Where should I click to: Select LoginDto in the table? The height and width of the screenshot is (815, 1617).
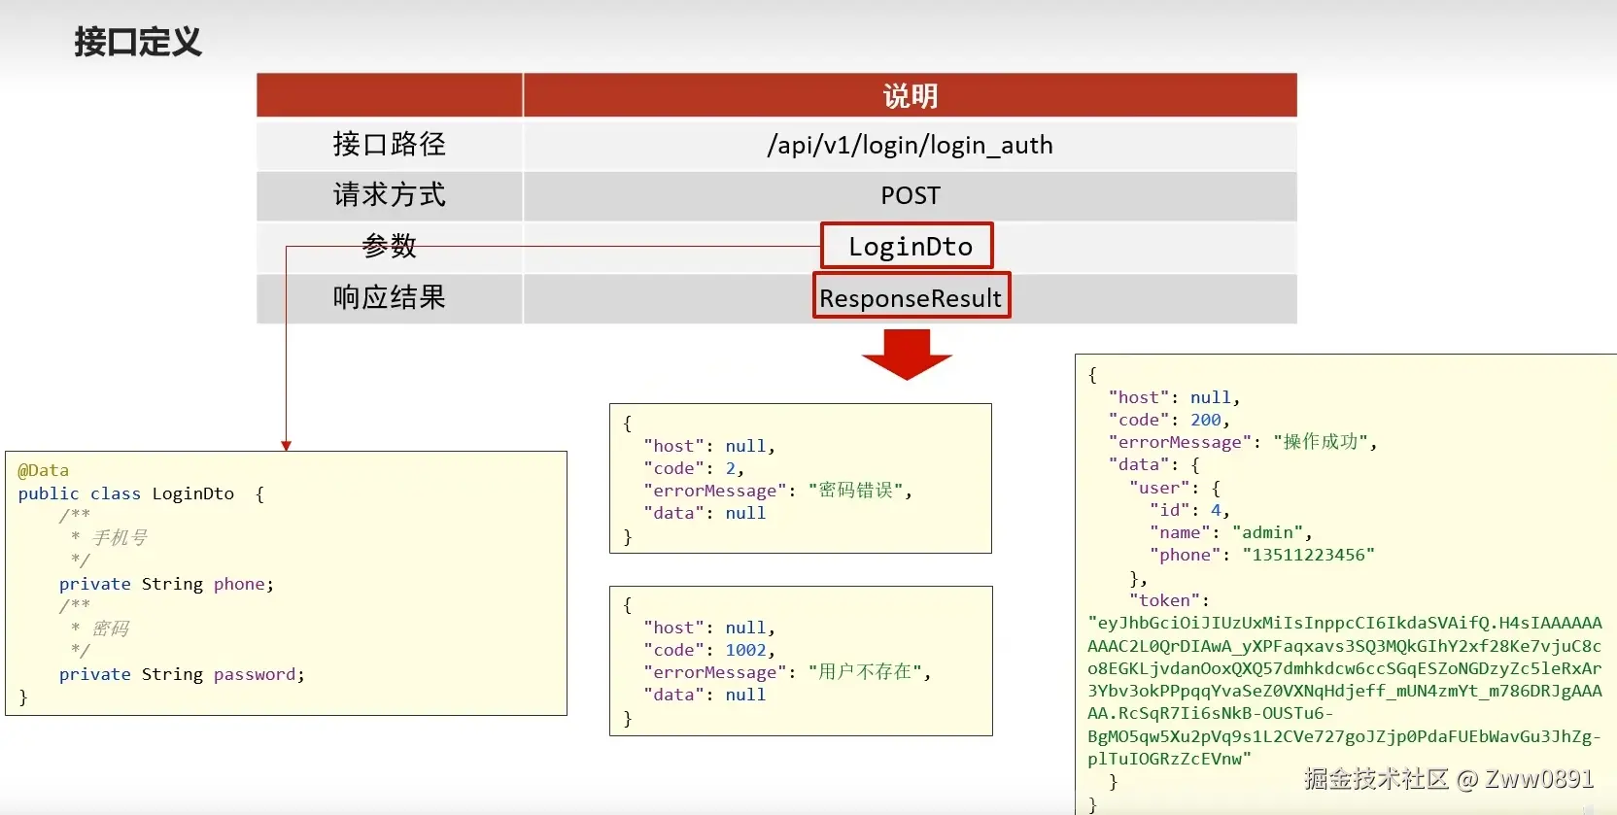910,247
